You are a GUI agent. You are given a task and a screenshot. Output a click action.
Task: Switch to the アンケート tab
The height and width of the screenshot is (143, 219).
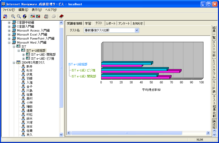coord(124,23)
